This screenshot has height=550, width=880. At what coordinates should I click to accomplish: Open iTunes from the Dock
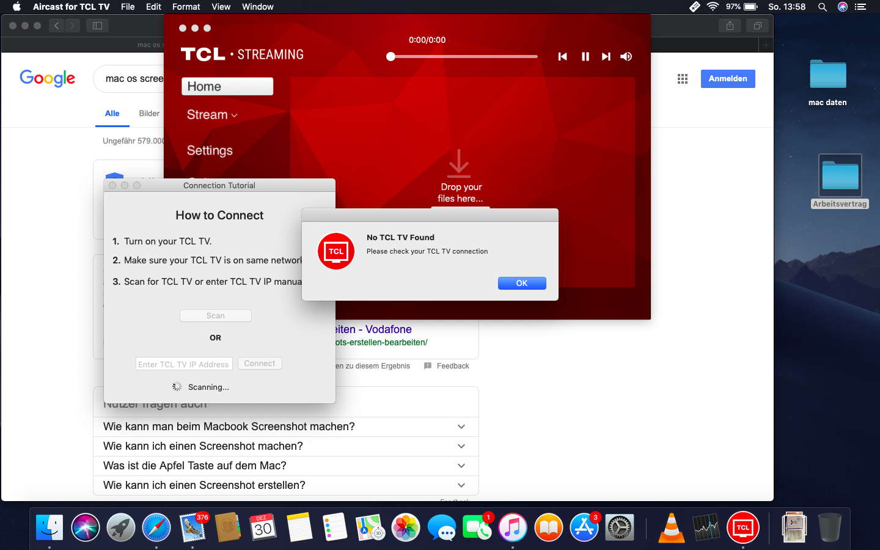[x=513, y=527]
